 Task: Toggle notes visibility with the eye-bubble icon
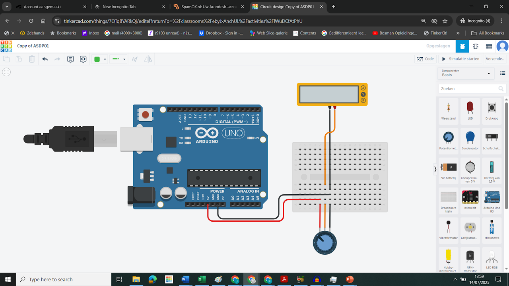(83, 59)
